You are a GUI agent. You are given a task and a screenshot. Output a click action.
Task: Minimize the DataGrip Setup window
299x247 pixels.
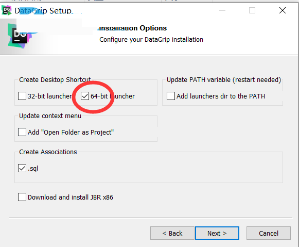(222, 10)
